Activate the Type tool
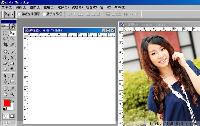Image resolution: width=200 pixels, height=126 pixels. click(x=12, y=76)
